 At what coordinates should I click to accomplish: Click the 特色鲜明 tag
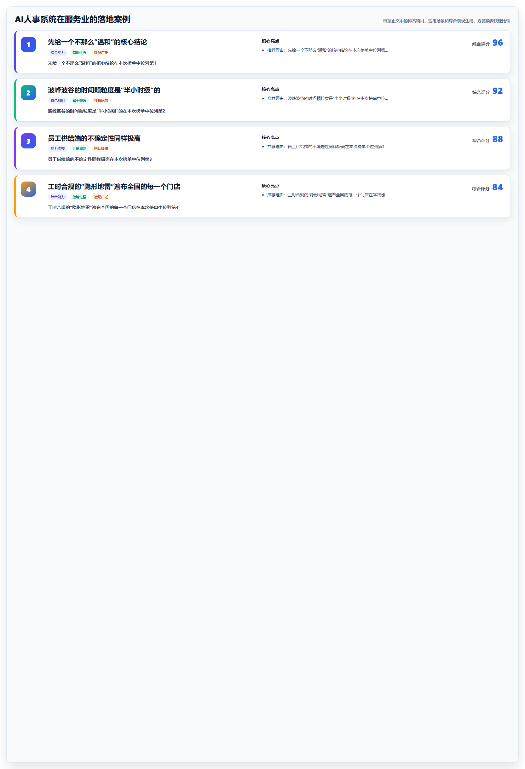coord(58,101)
